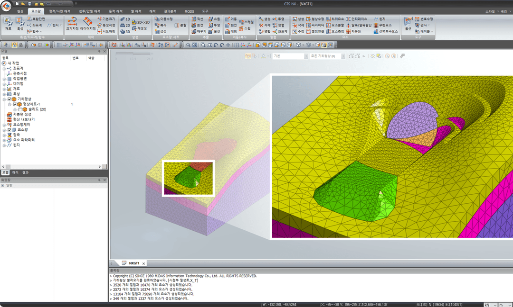This screenshot has width=513, height=307.
Task: Open the MODS ribbon tab
Action: [189, 11]
